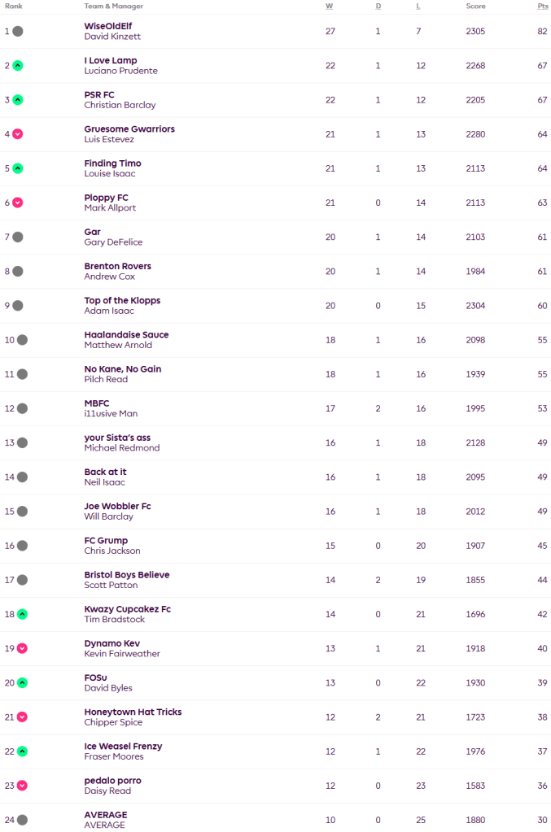Screen dimensions: 551x832
Task: Open the WiseOldElf team link
Action: (x=108, y=26)
